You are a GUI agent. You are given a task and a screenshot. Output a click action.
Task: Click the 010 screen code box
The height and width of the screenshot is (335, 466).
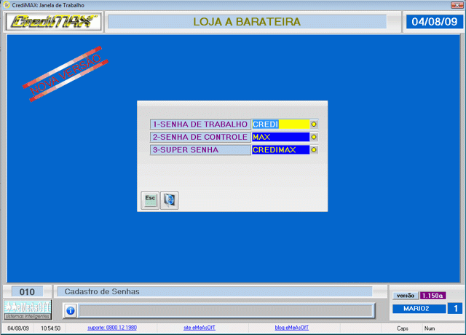click(x=27, y=291)
